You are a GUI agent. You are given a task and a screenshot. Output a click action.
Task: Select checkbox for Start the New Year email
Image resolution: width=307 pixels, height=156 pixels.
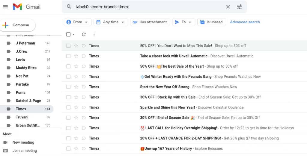pos(68,87)
